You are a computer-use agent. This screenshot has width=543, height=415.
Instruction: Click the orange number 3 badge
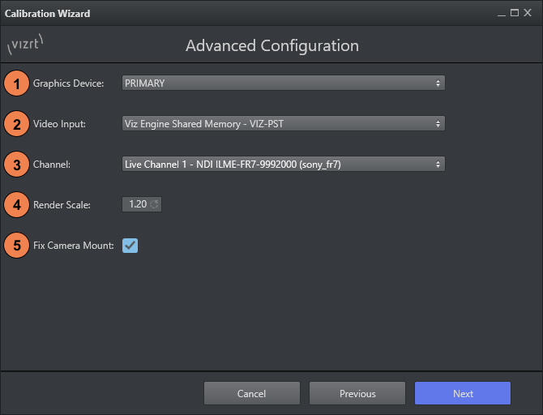point(16,164)
